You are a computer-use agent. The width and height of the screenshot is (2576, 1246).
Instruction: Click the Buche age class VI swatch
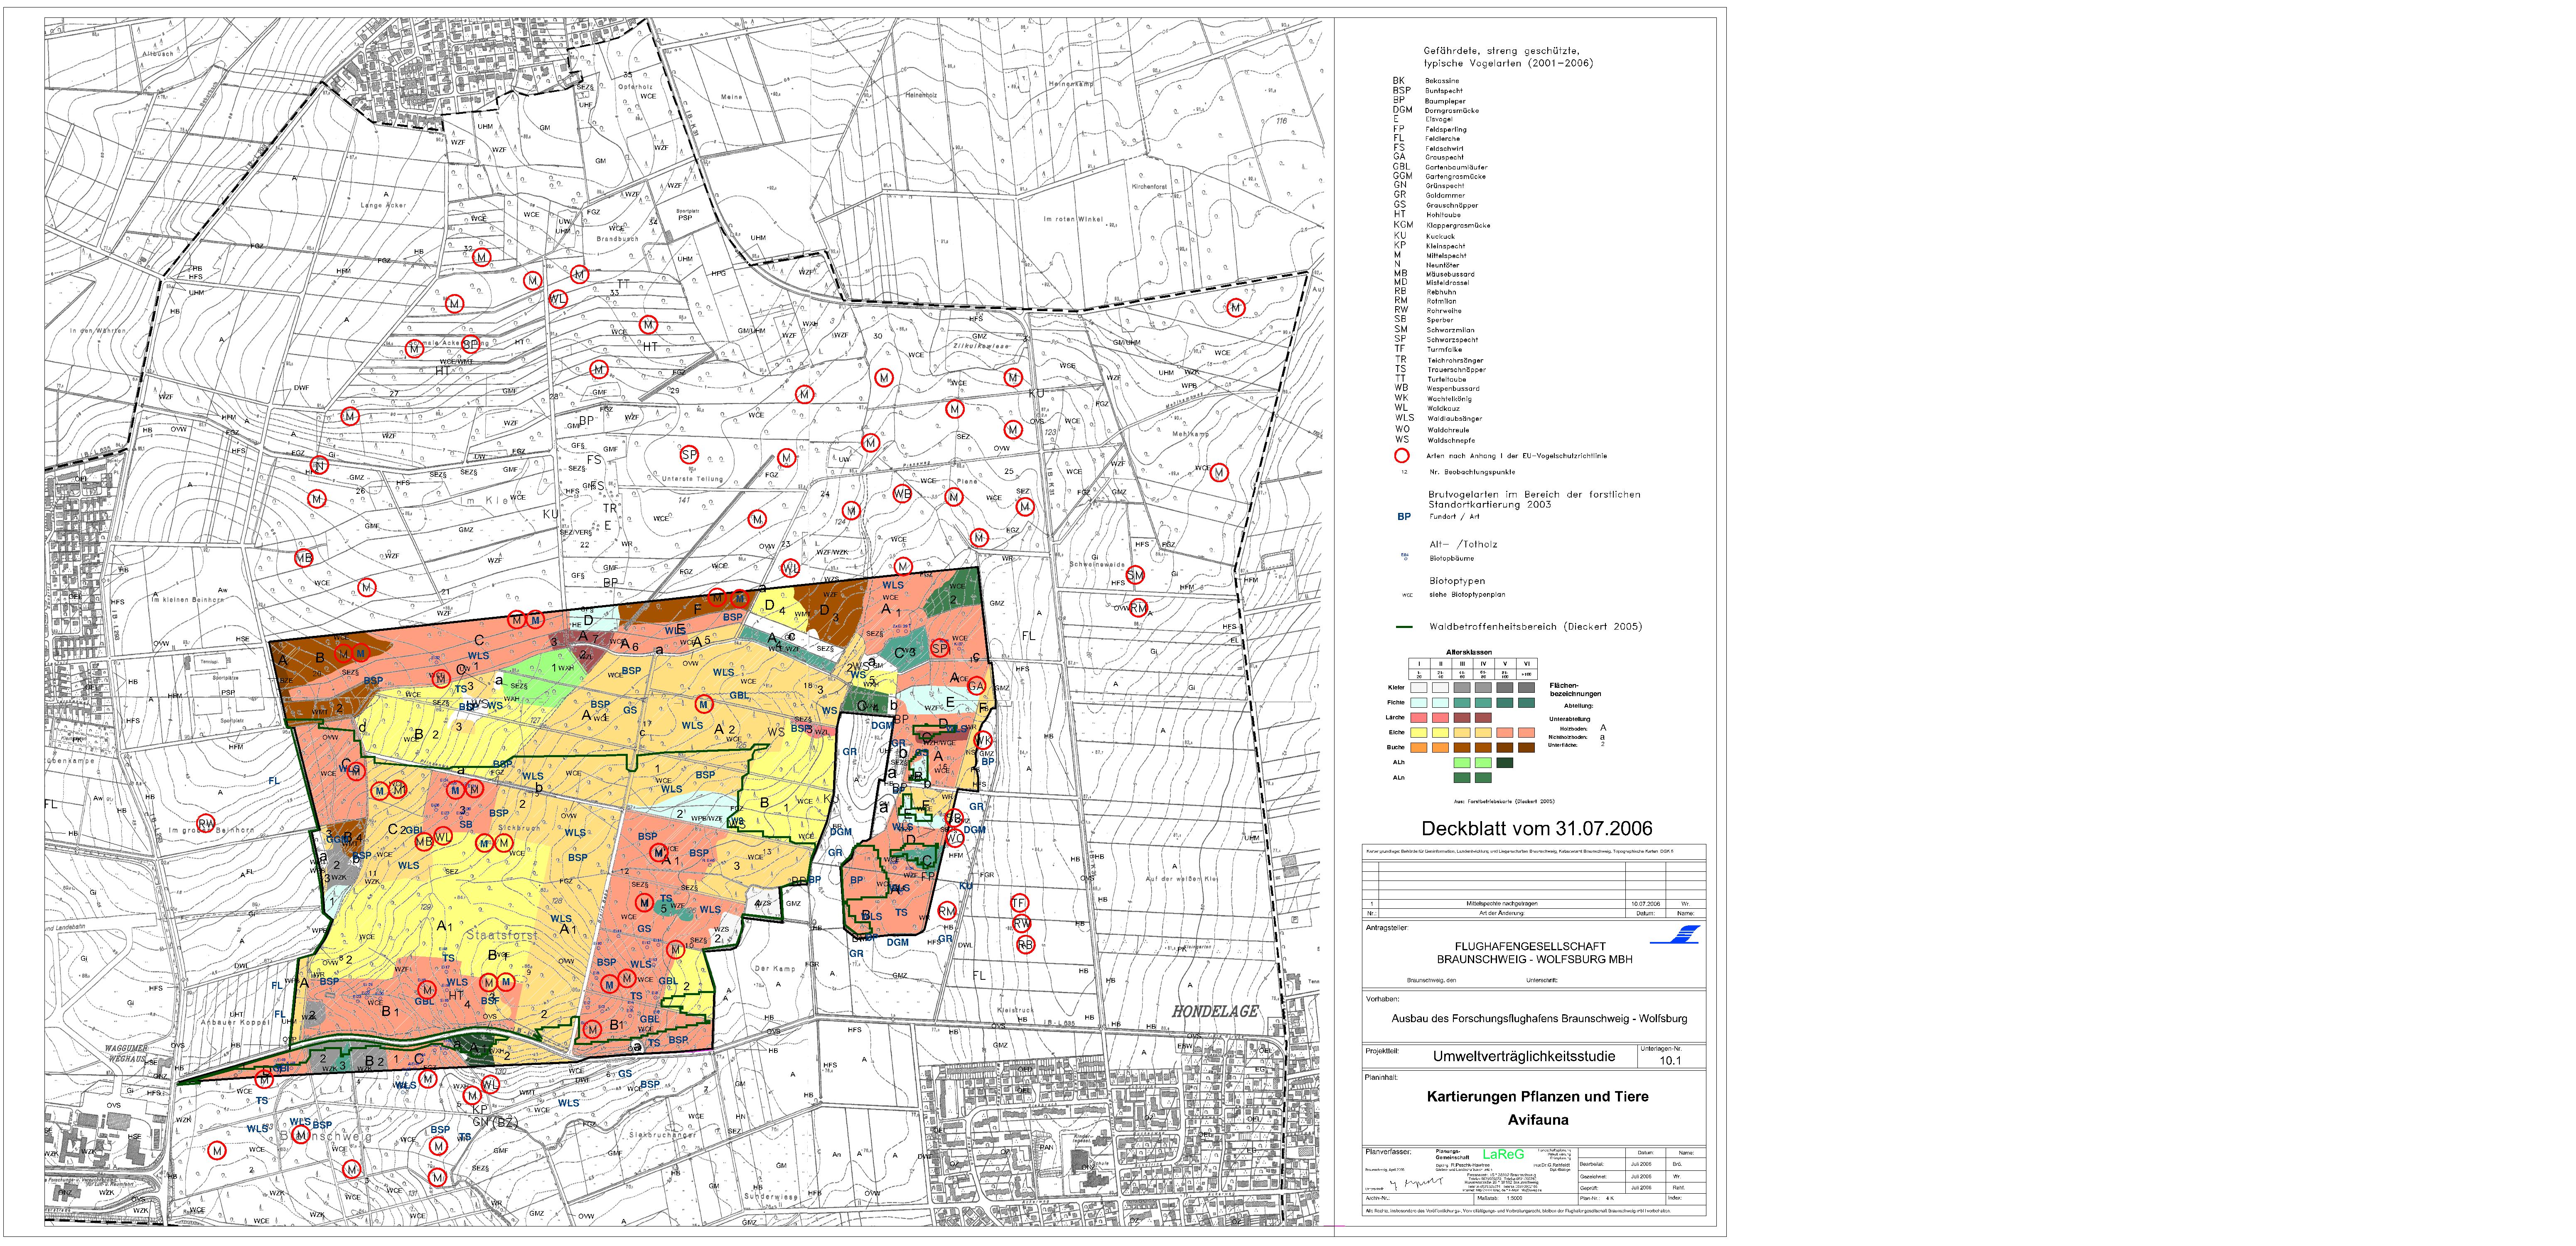click(1527, 748)
